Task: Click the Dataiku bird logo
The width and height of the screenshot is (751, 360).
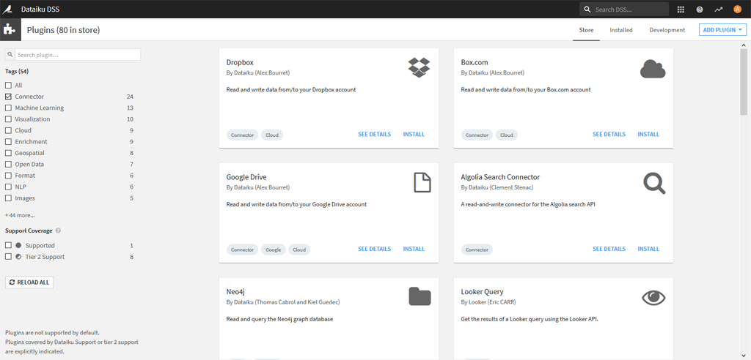Action: click(8, 9)
